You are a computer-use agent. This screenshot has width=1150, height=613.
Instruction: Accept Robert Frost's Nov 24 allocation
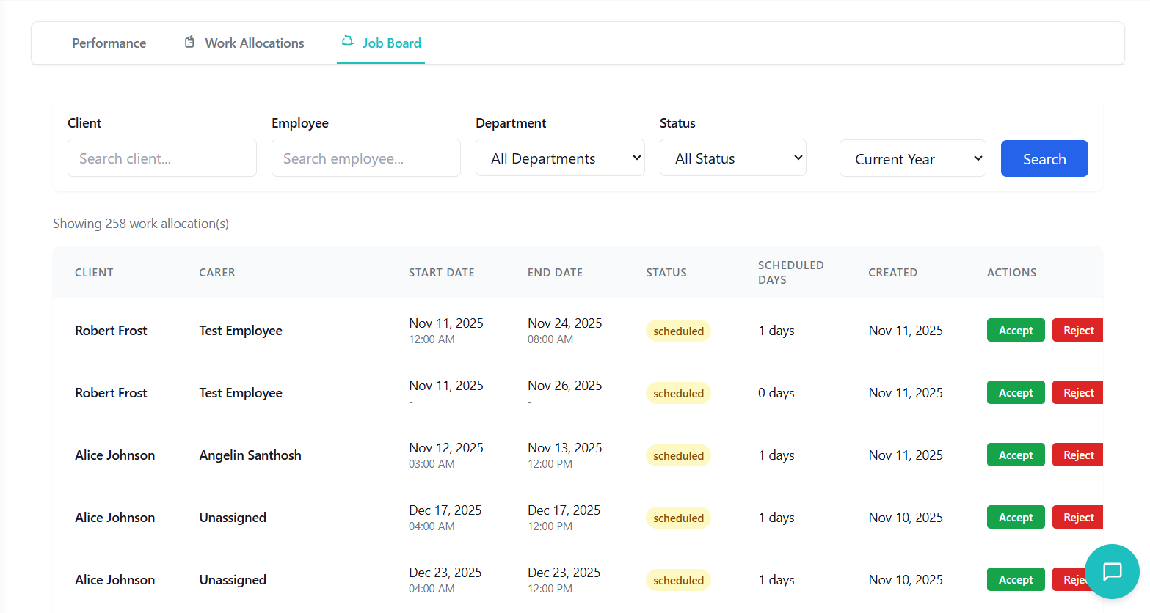(1015, 331)
